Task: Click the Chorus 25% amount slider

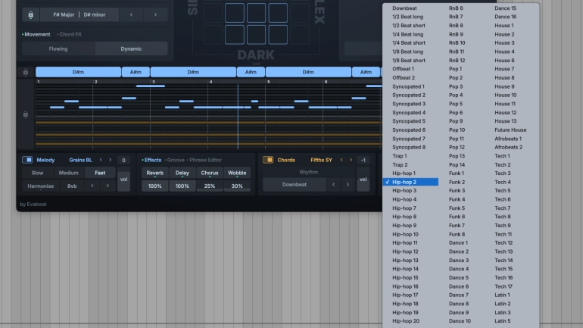Action: point(210,186)
